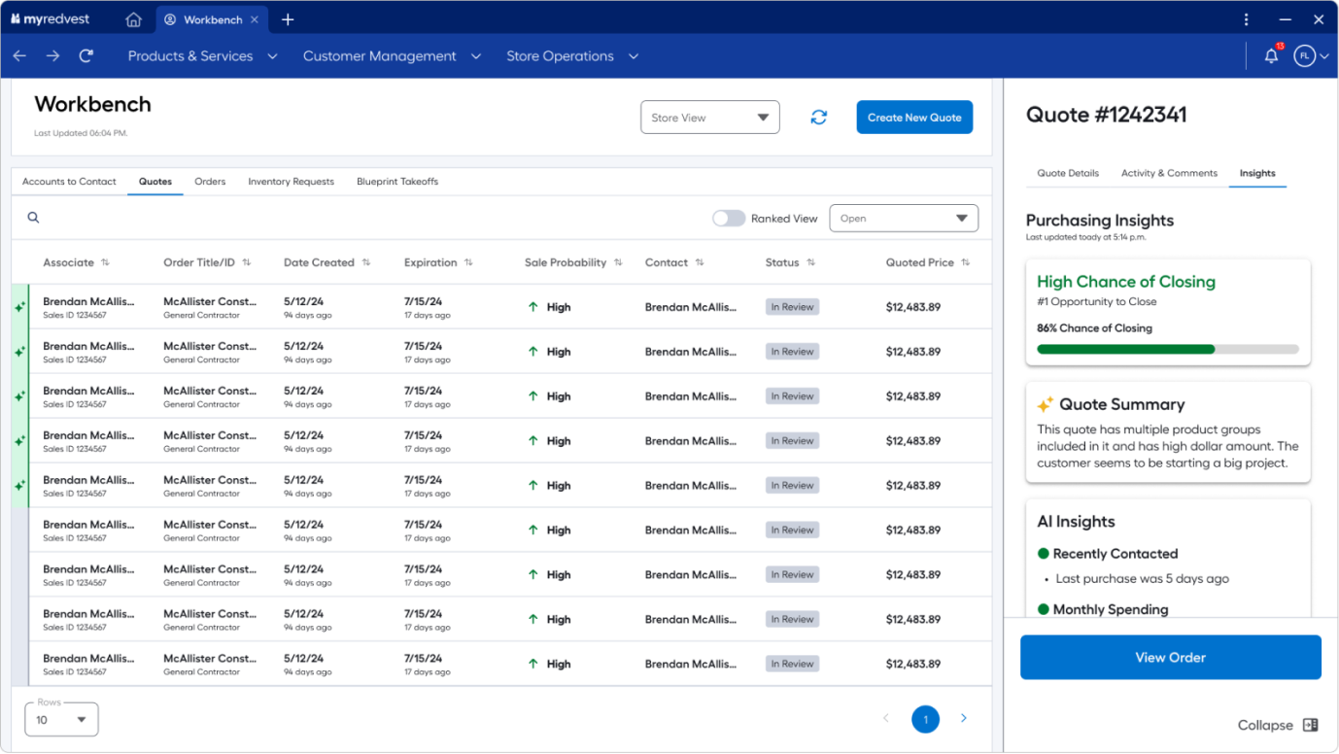Enable the Ranked View toggle
Image resolution: width=1339 pixels, height=754 pixels.
coord(729,219)
